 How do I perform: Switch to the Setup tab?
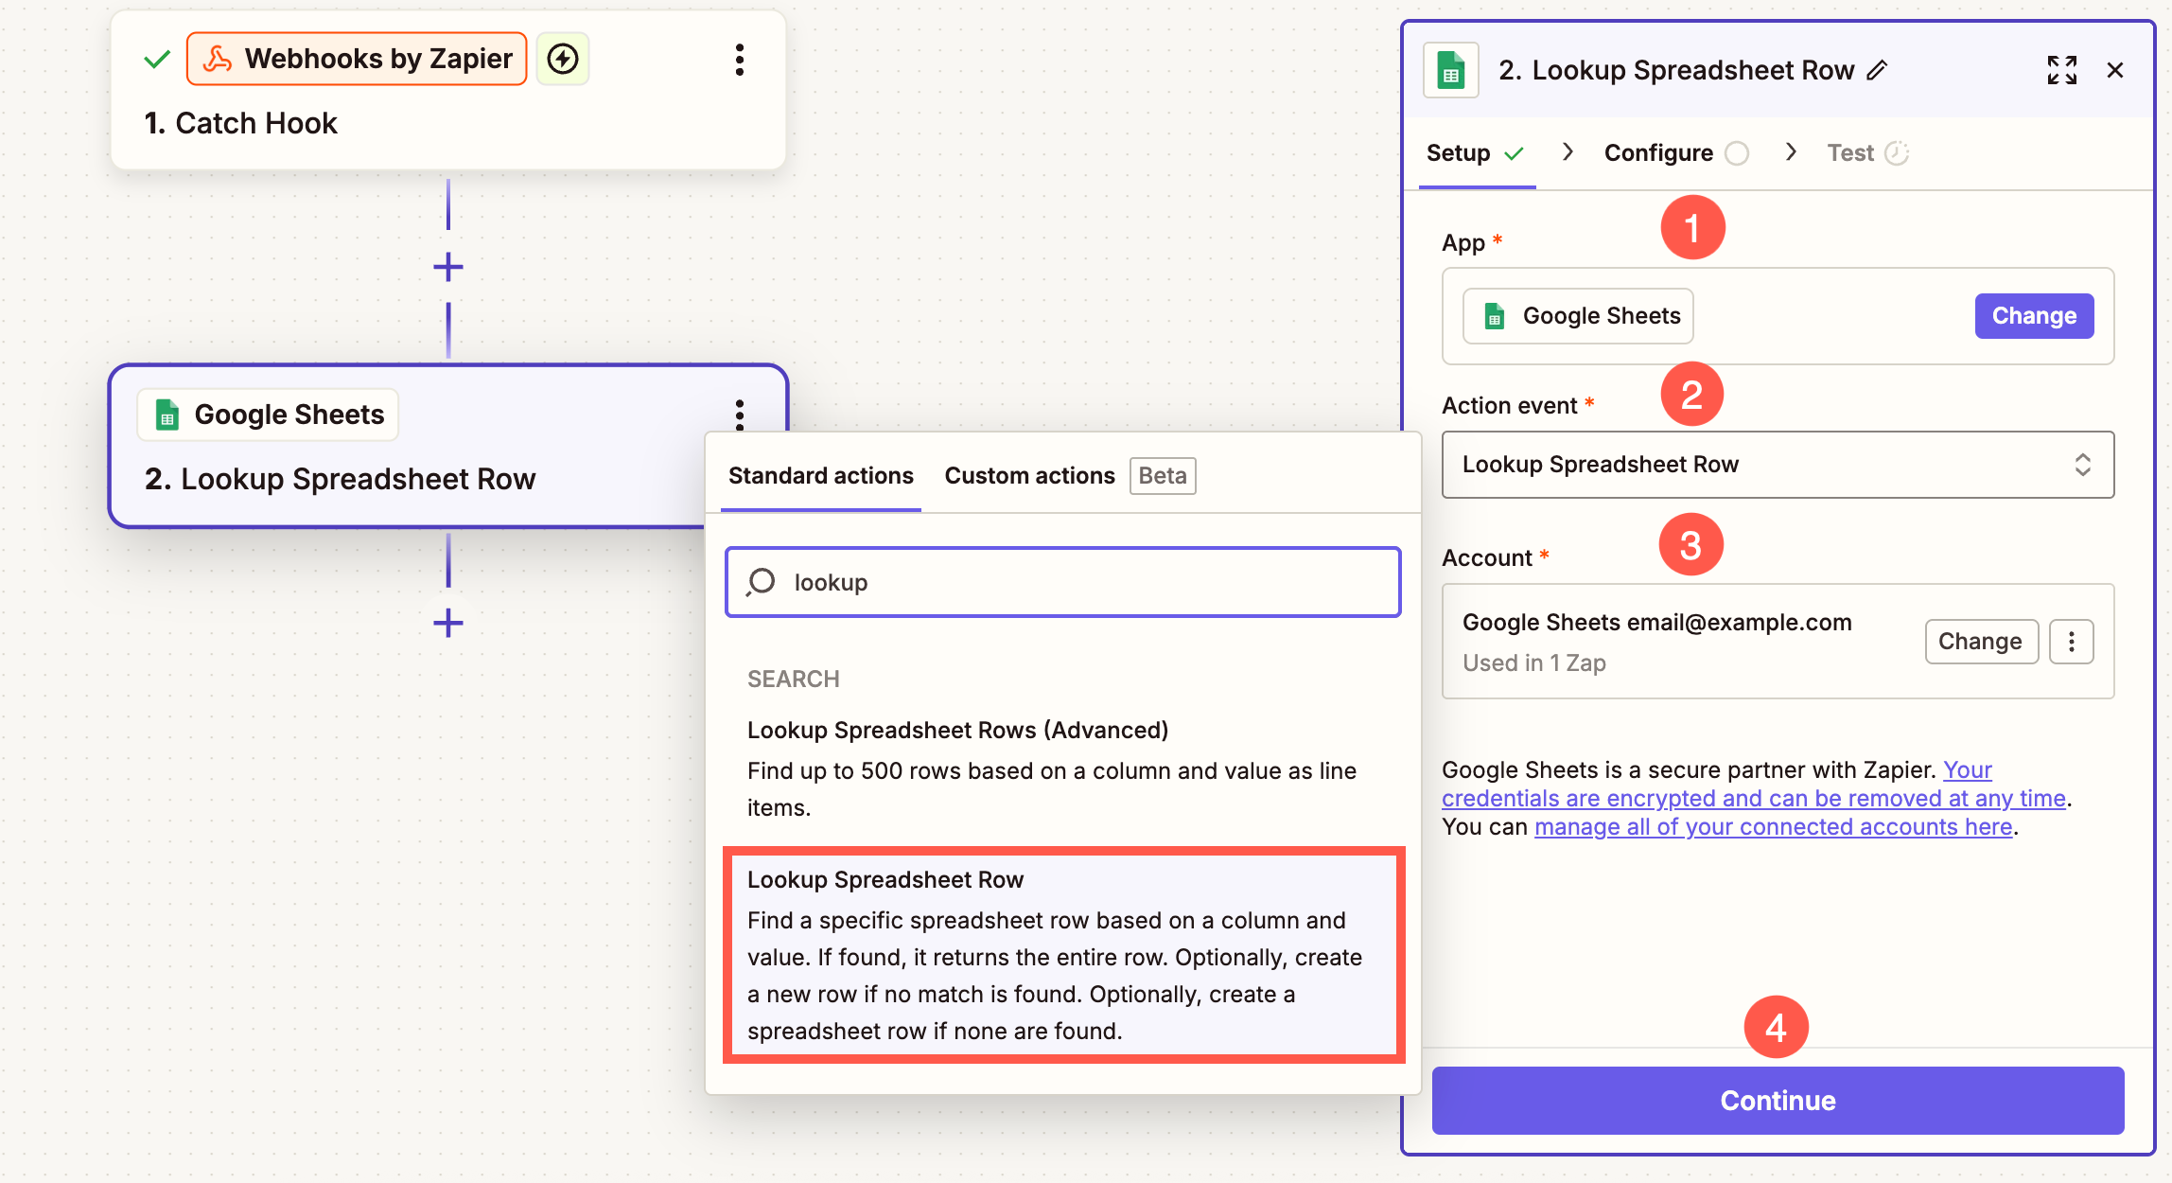[1475, 153]
